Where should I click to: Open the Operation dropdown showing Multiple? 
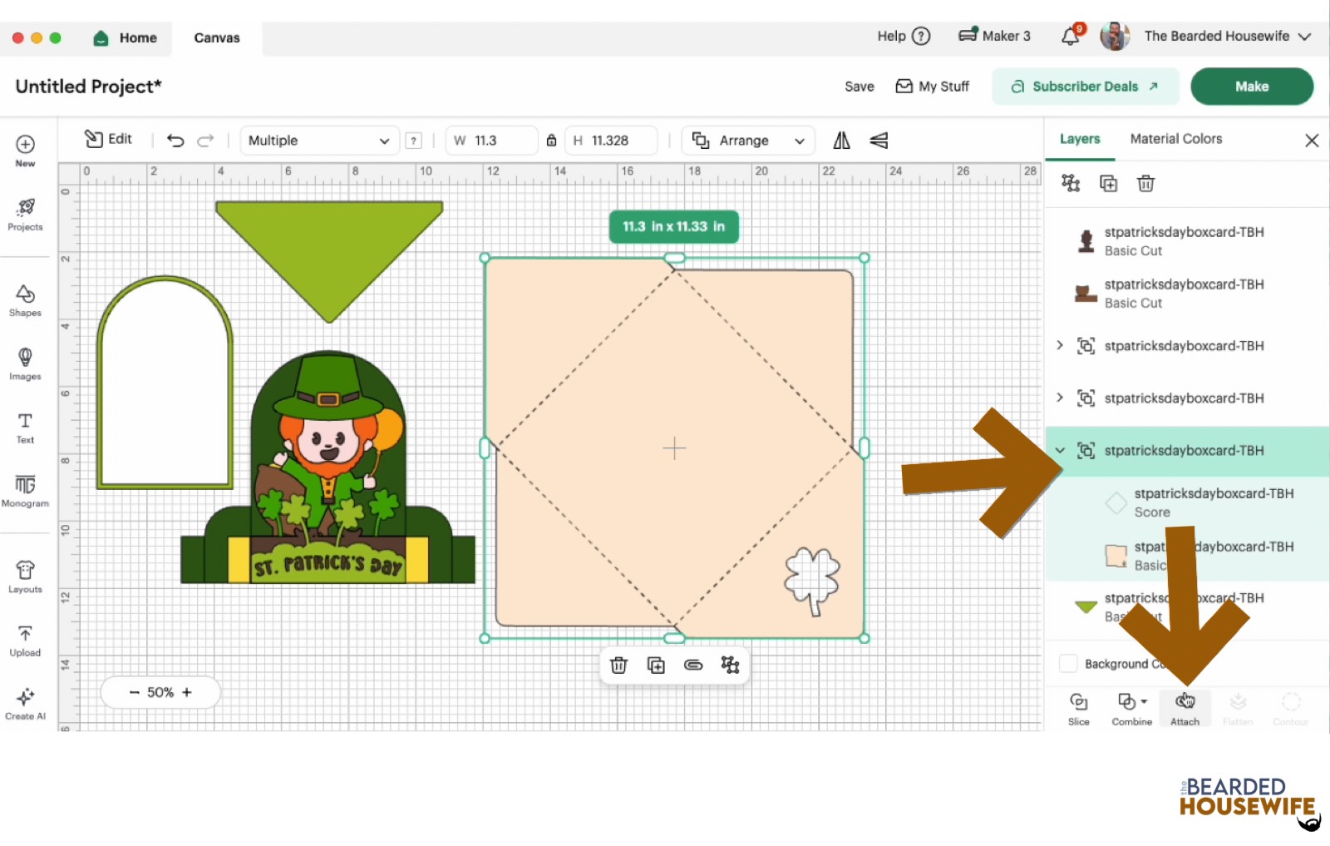[318, 141]
